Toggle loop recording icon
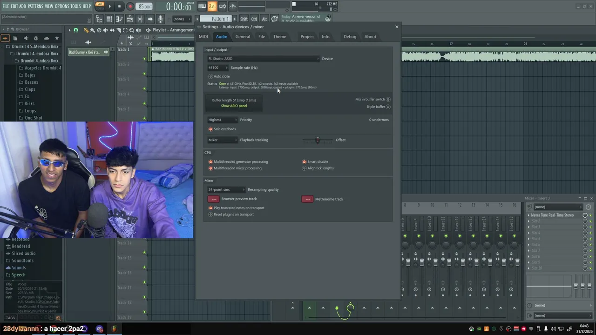This screenshot has width=596, height=335. coord(223,7)
